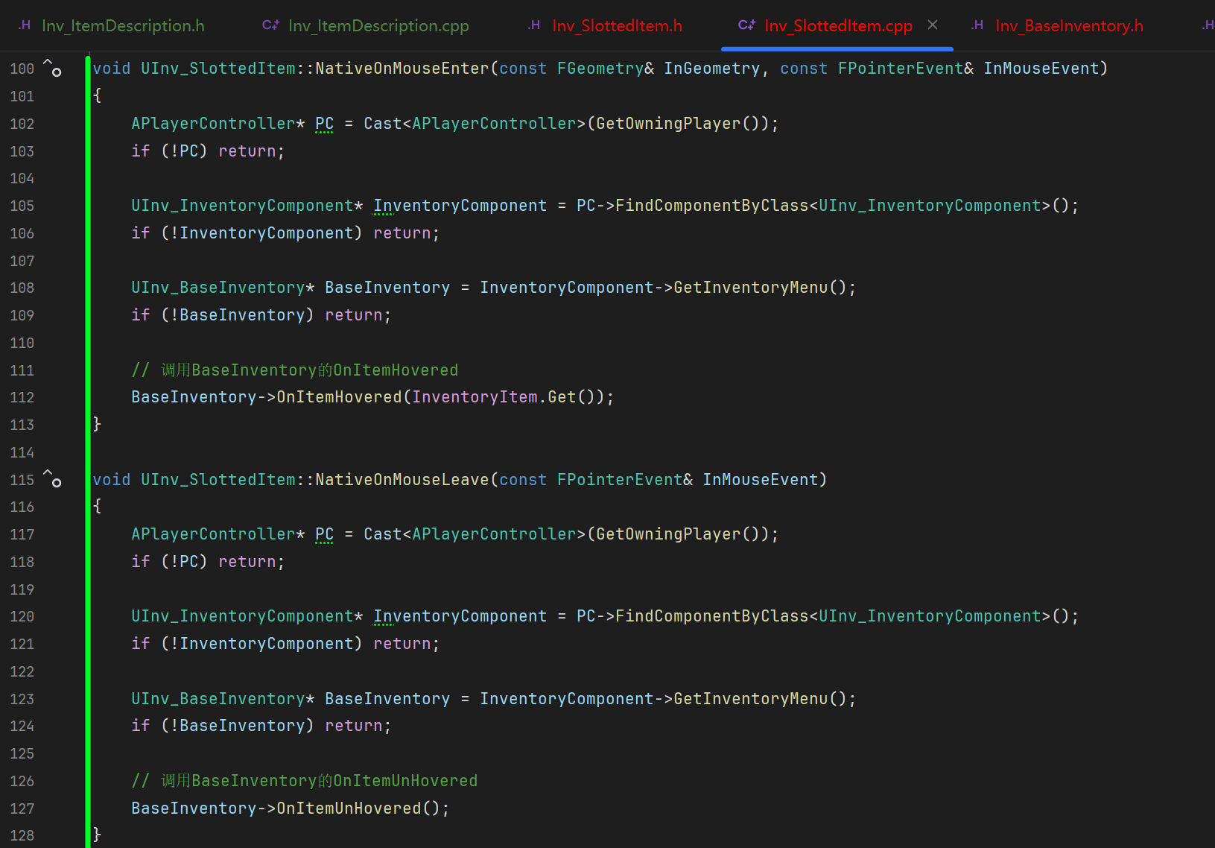The width and height of the screenshot is (1215, 848).
Task: Click GetOwningPlayer call on line 102
Action: [669, 124]
